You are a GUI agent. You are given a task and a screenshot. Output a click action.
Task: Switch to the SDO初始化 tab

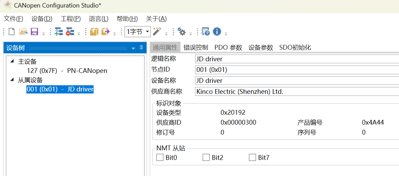pos(295,48)
